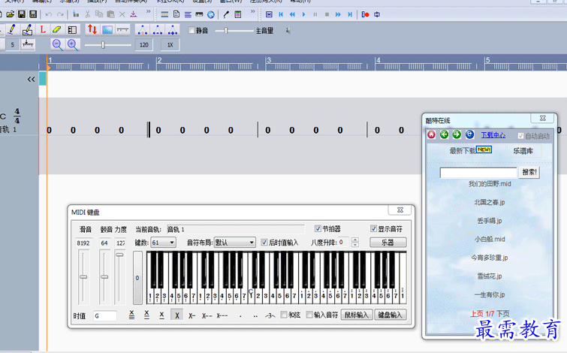Click the Fast forward double-arrow button

point(338,14)
